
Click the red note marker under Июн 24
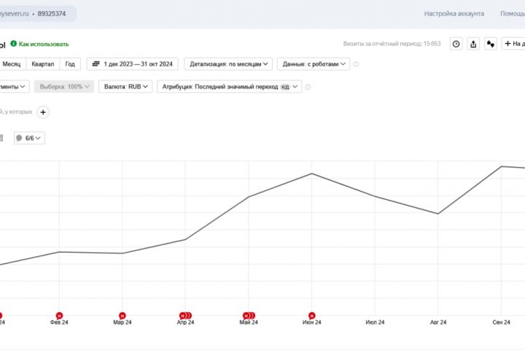tap(312, 316)
